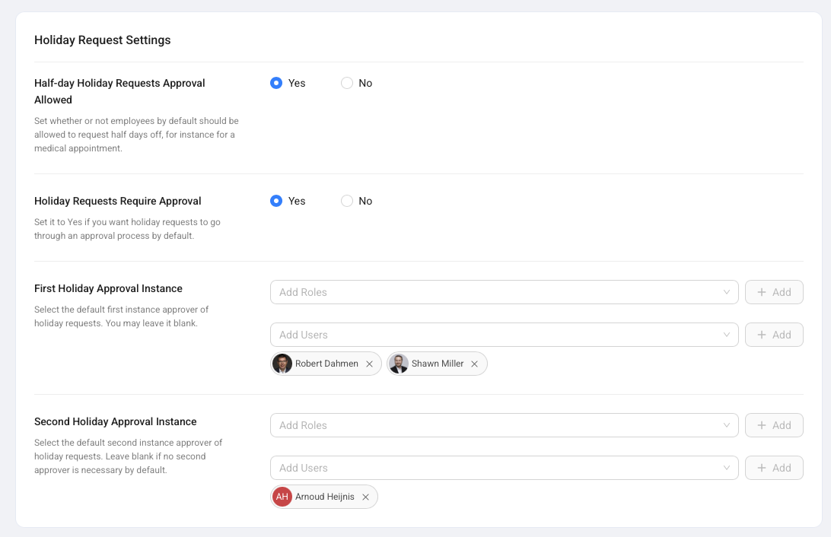The height and width of the screenshot is (537, 831).
Task: Click the First Holiday Approval Instance label
Action: coord(108,288)
